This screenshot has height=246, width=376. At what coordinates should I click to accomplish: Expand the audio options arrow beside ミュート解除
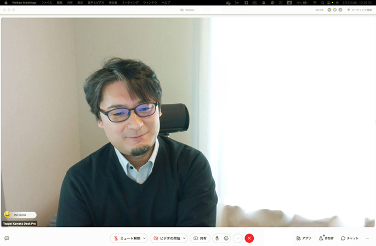[x=145, y=238]
